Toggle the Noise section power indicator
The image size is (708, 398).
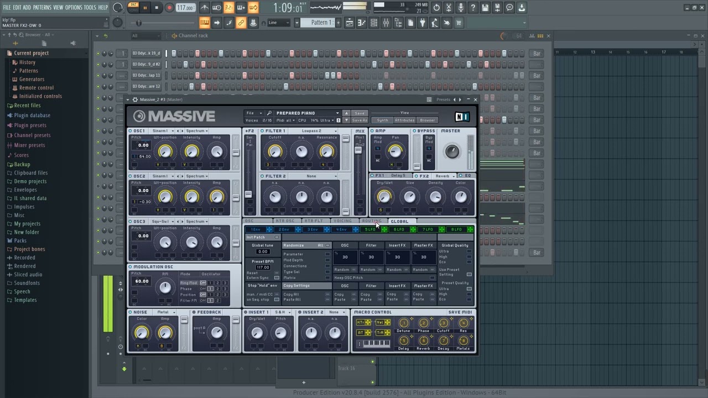131,312
